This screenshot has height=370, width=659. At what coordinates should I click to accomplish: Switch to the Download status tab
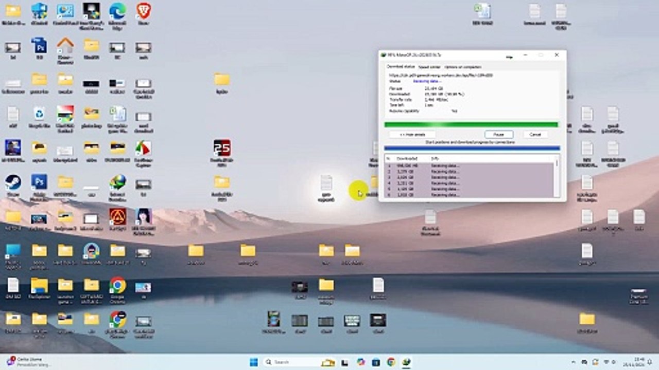[401, 67]
